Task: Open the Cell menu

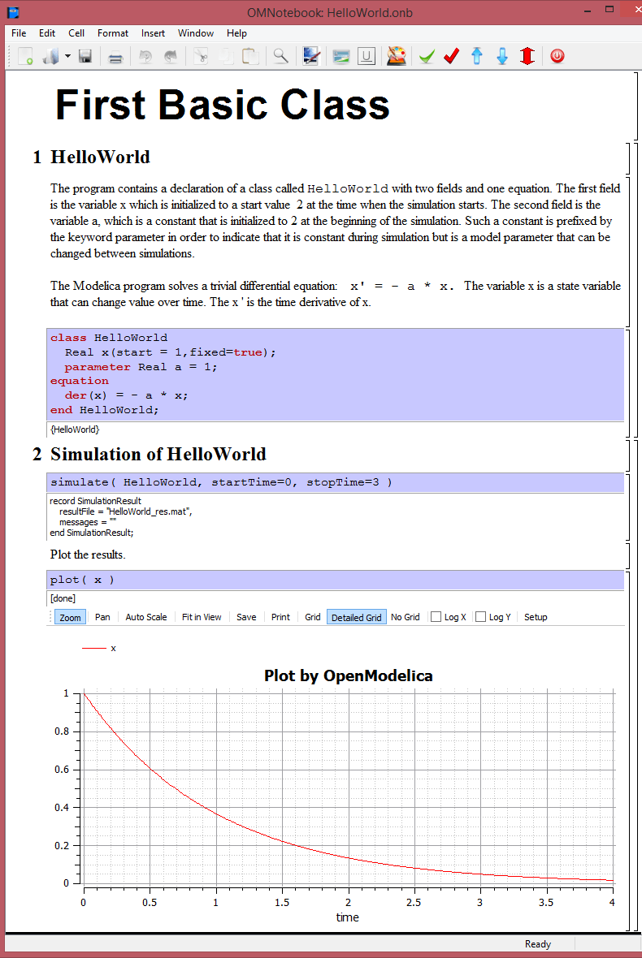Action: click(x=76, y=33)
